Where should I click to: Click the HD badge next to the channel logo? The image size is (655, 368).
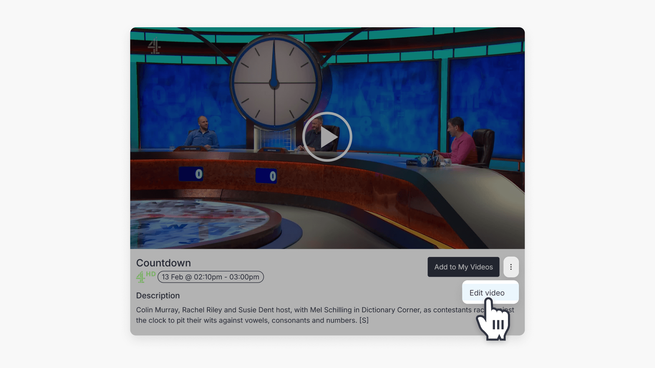pyautogui.click(x=152, y=274)
